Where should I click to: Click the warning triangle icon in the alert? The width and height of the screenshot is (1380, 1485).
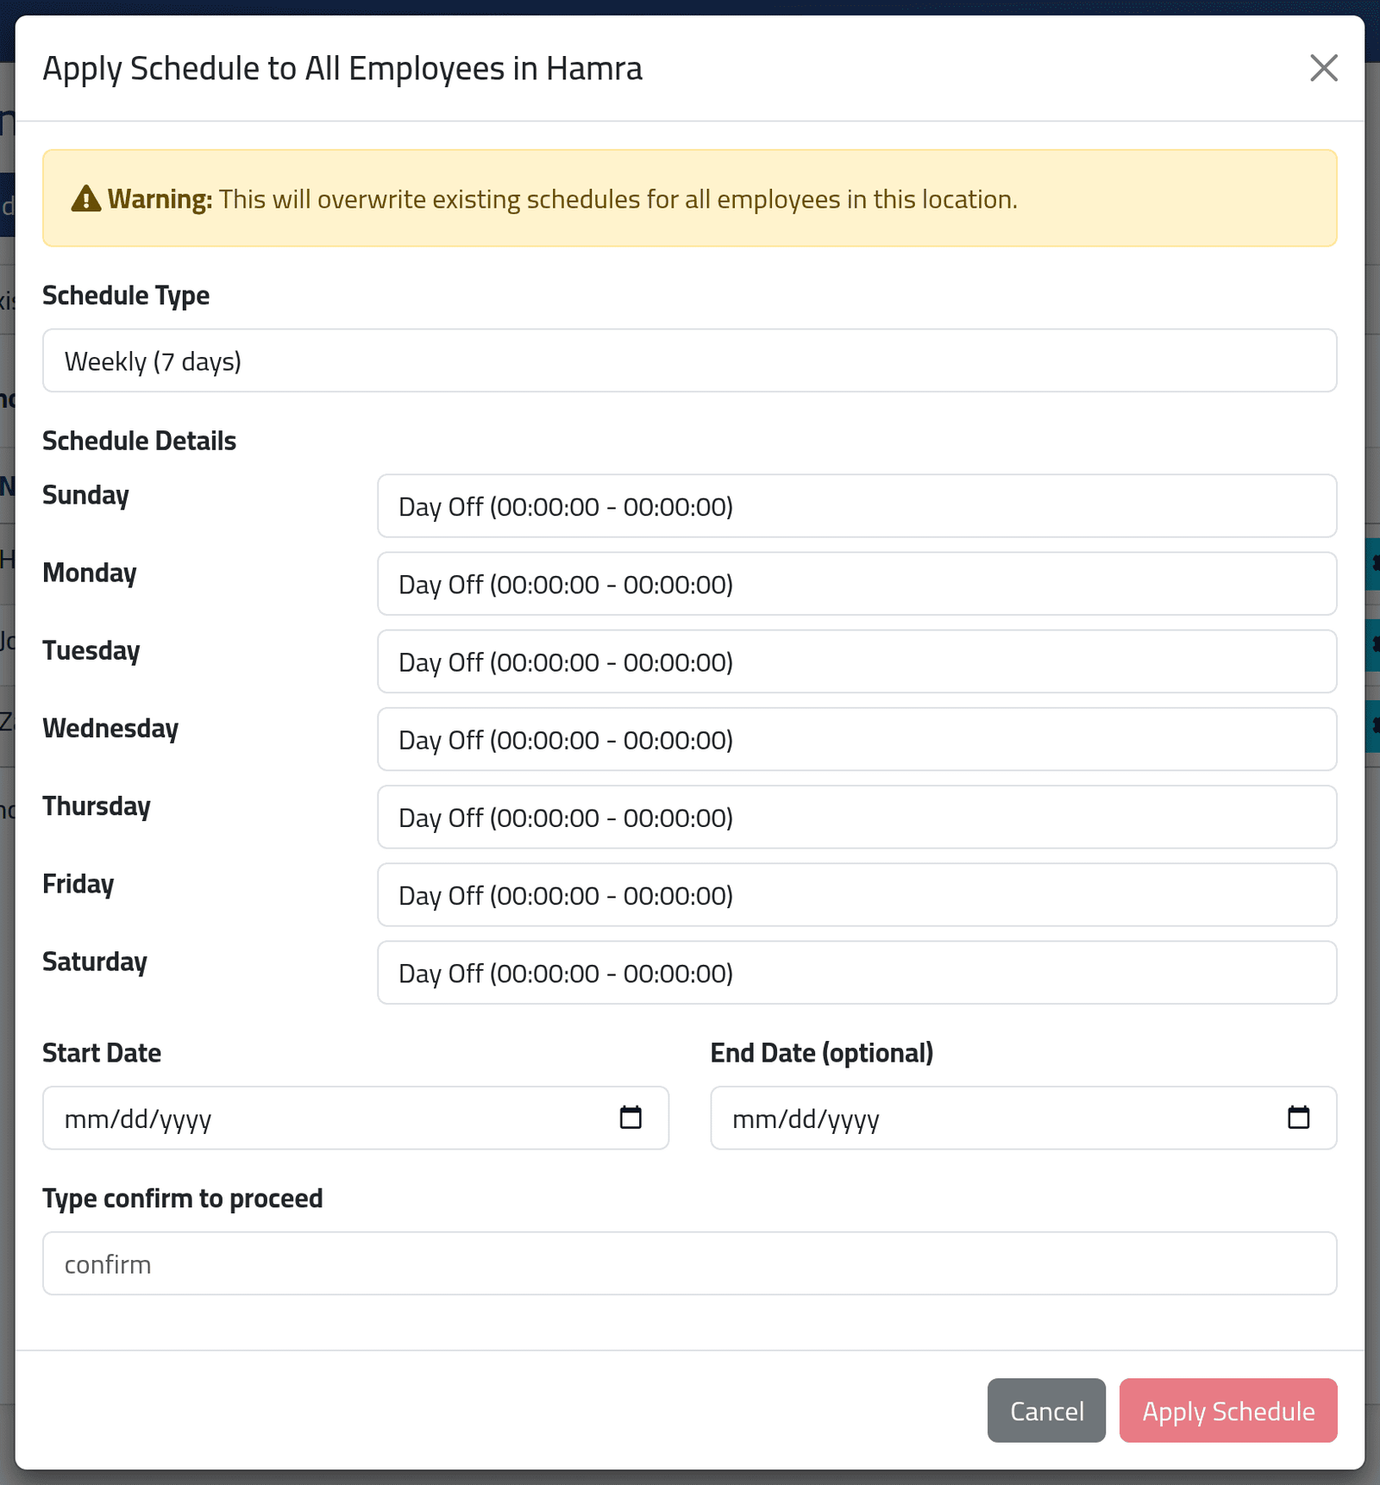point(85,199)
